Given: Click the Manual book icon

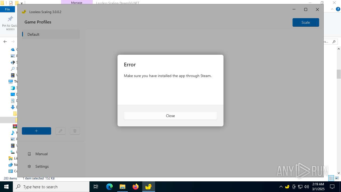Looking at the screenshot, I should 29,154.
